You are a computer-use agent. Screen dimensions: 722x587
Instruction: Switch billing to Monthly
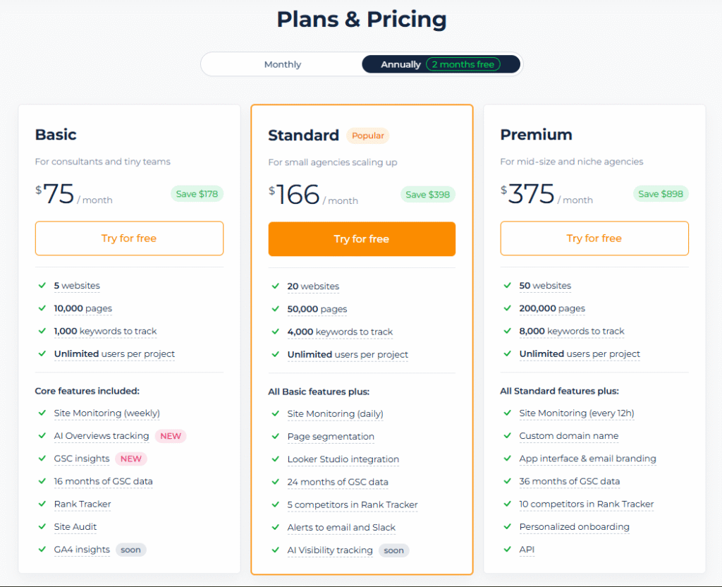tap(282, 64)
